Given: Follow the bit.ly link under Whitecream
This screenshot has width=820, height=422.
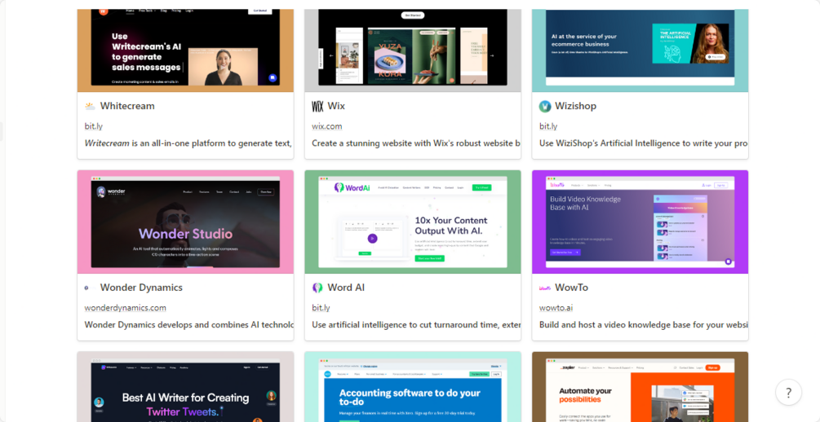Looking at the screenshot, I should (x=94, y=126).
